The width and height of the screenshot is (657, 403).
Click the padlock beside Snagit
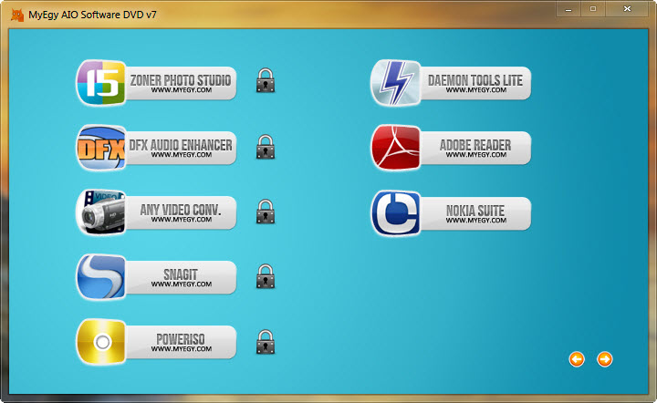tap(266, 276)
